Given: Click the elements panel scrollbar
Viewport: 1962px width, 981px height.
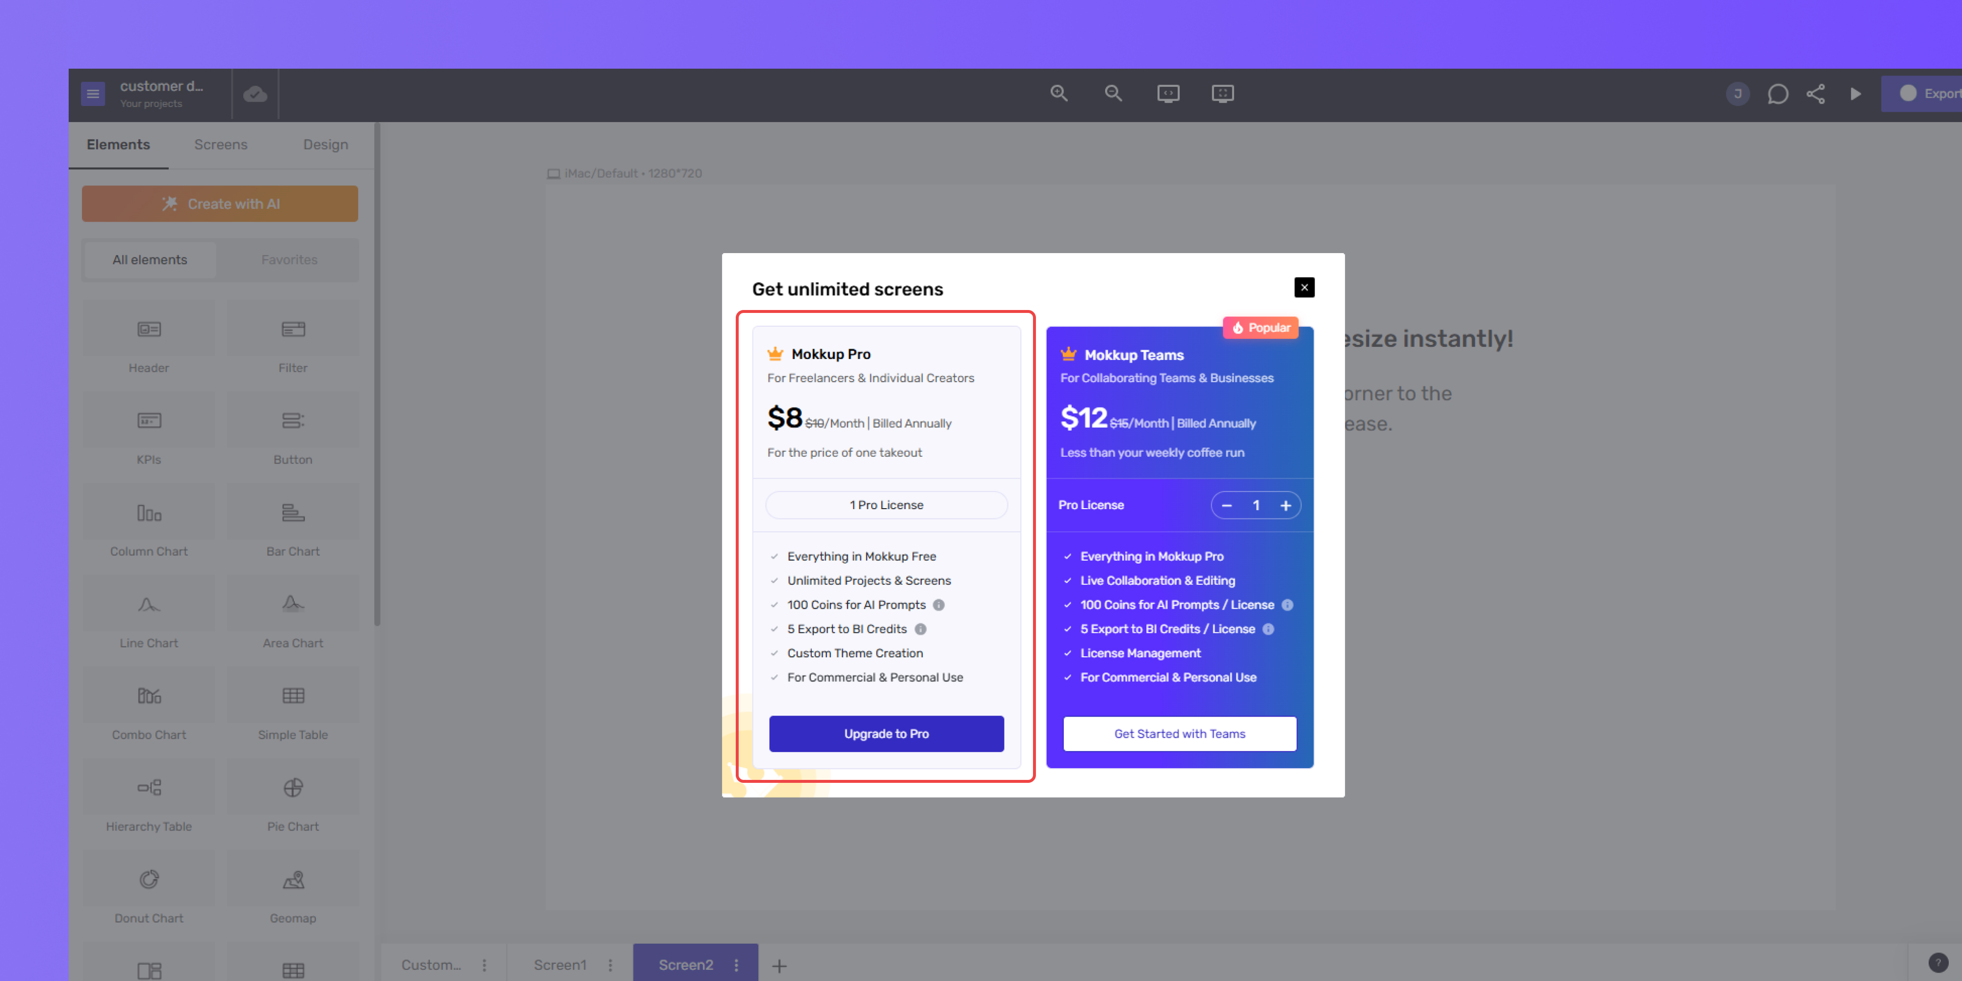Looking at the screenshot, I should (377, 373).
